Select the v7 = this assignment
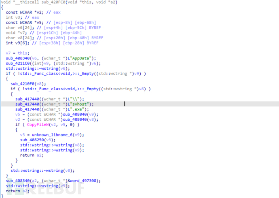 point(17,53)
